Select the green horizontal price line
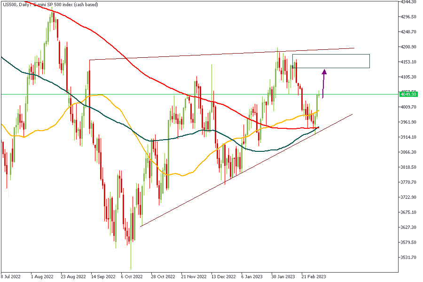The image size is (423, 282). coord(141,94)
